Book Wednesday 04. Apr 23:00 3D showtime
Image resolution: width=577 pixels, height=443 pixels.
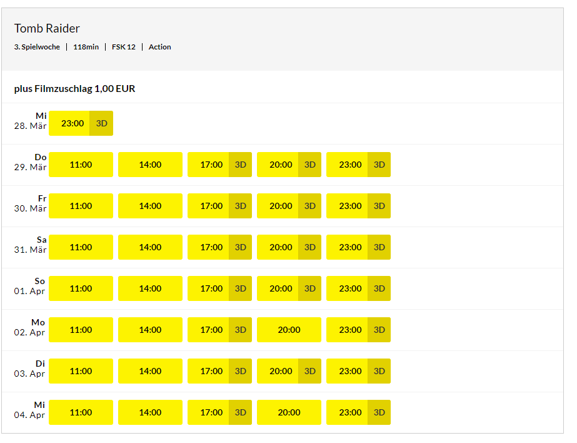coord(358,412)
